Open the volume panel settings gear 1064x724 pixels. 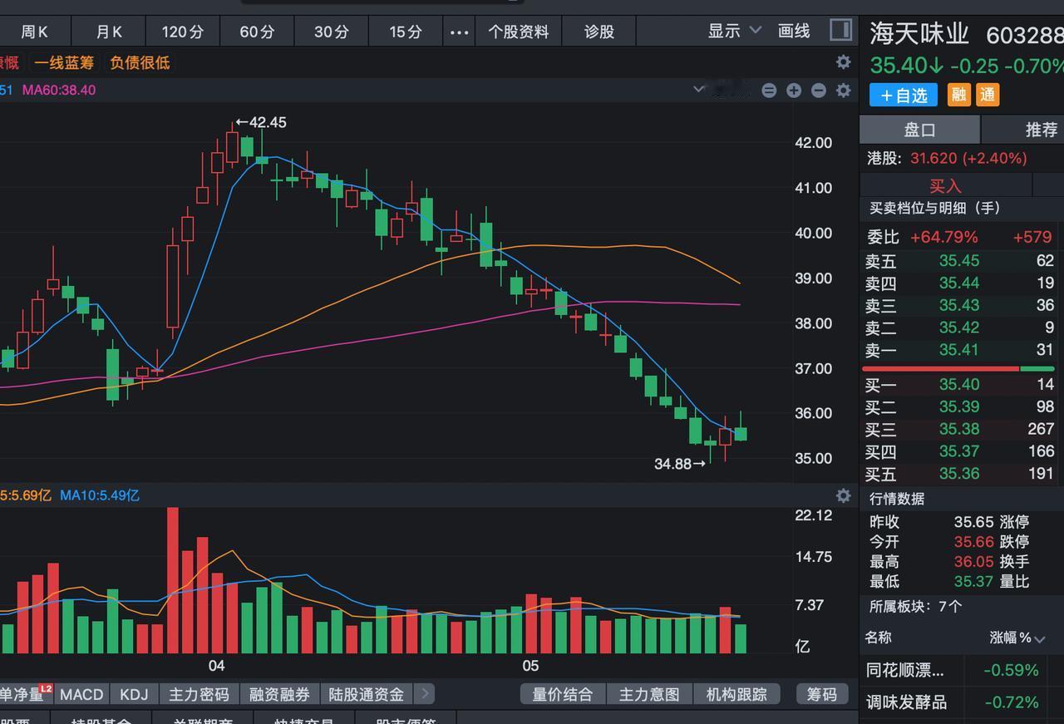click(843, 495)
